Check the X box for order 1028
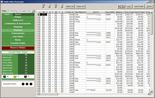 pyautogui.click(x=62, y=33)
